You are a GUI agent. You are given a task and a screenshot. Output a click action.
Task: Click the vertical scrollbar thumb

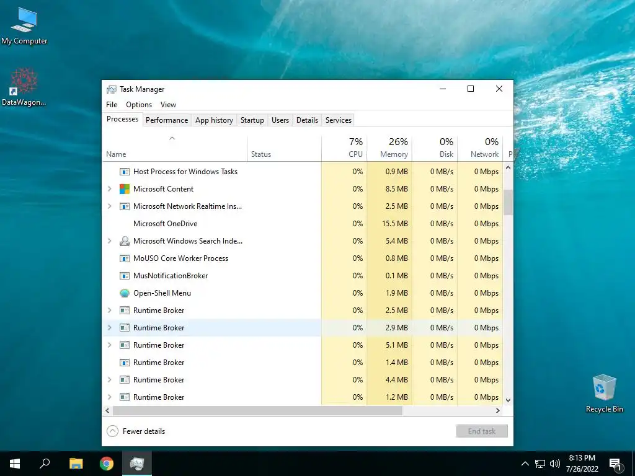click(x=508, y=202)
